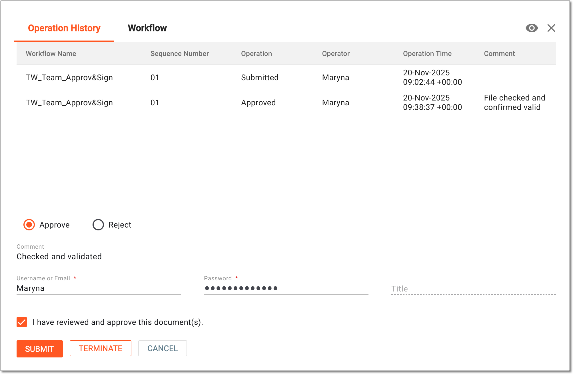573x374 pixels.
Task: Click the Comment column header in table
Action: pos(499,53)
